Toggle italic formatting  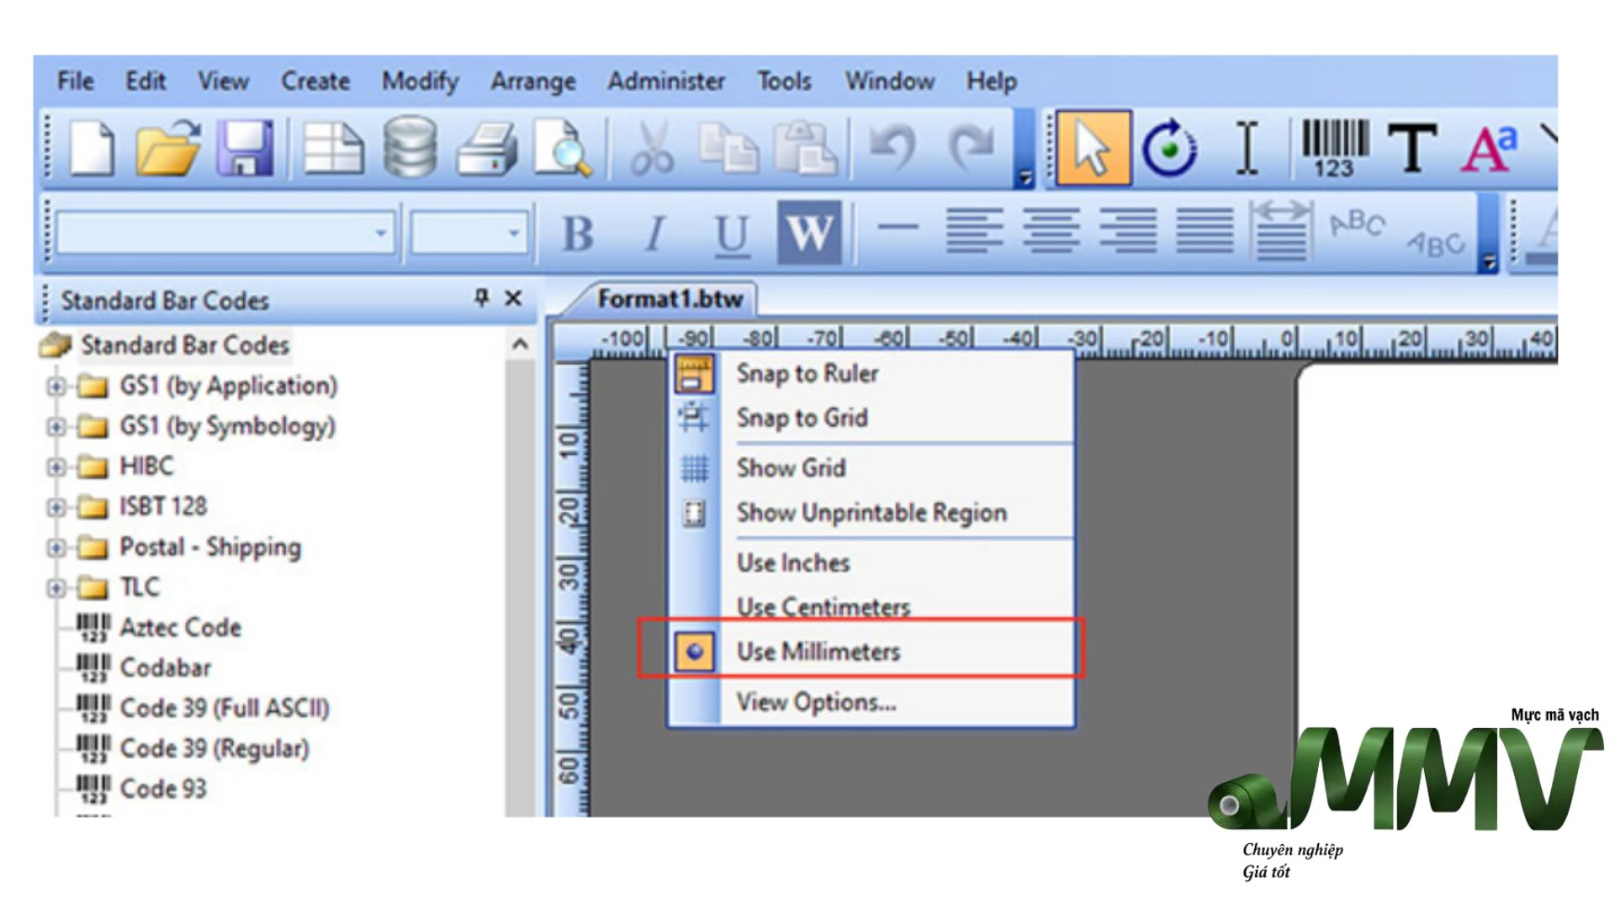(x=654, y=233)
